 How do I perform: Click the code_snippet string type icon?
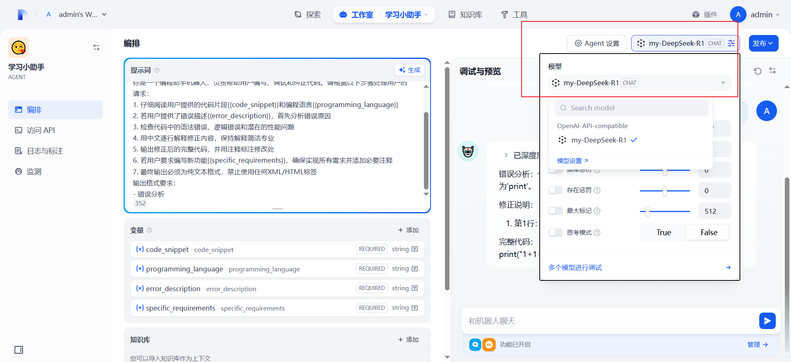[x=415, y=249]
